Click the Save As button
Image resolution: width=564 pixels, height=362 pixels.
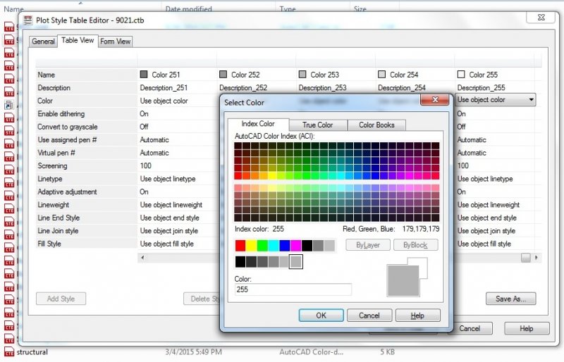[x=510, y=299]
